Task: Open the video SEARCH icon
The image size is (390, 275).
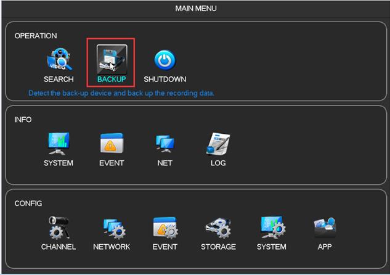Action: pos(59,60)
